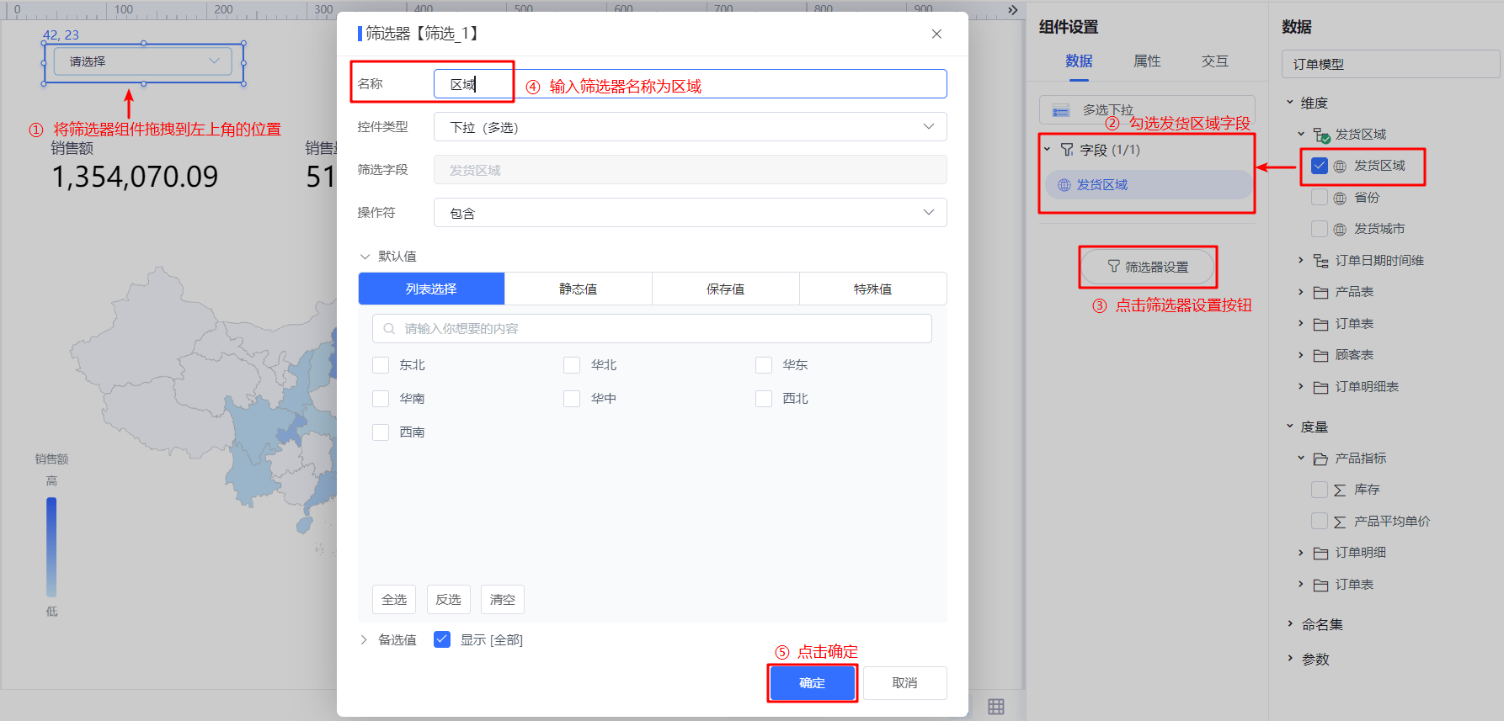Click the grid table icon at bottom

996,707
